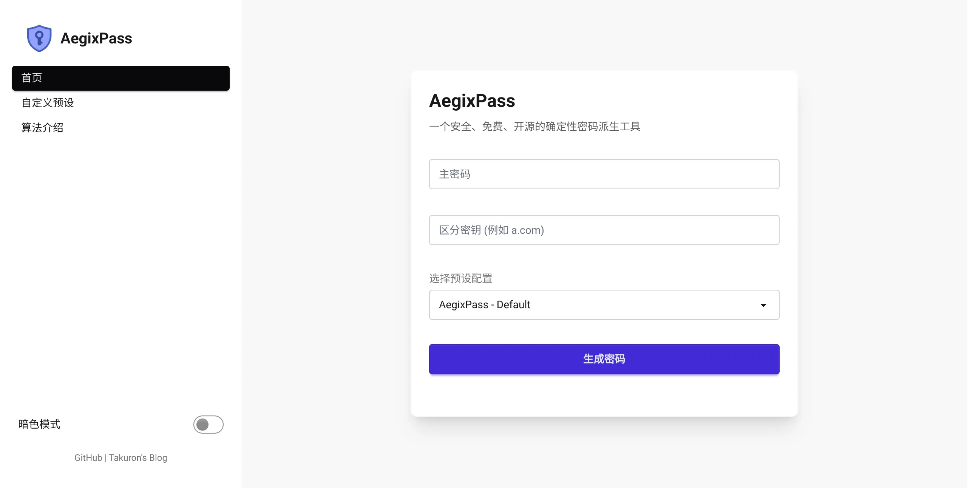Open the 选择预设配置 preset dropdown
Screen dimensions: 967x488
(604, 305)
